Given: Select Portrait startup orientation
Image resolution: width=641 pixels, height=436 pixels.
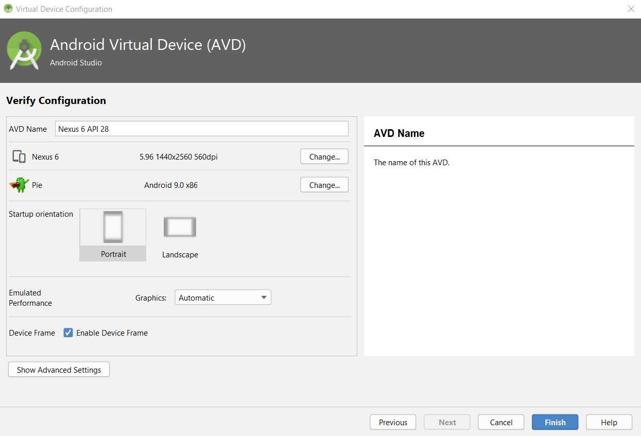Looking at the screenshot, I should pos(113,235).
